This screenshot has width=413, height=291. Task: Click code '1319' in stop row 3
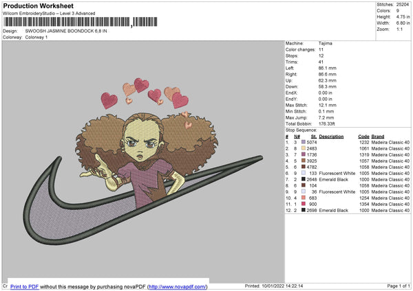click(364, 154)
